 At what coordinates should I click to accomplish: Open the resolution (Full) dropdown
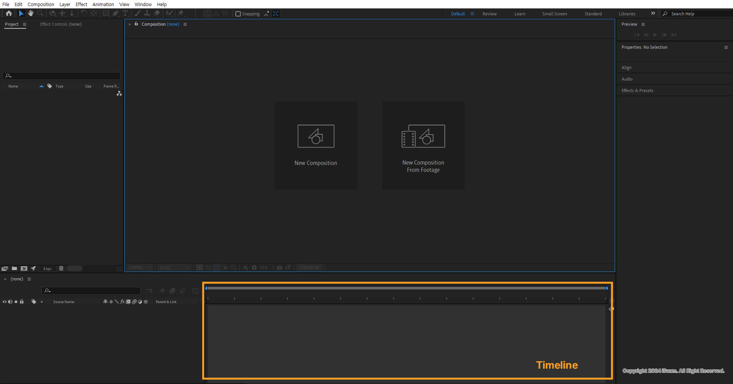(175, 267)
